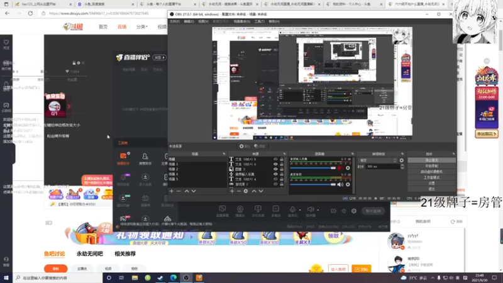This screenshot has width=503, height=283.
Task: Select 场景 3 in the scenes list
Action: point(197,164)
